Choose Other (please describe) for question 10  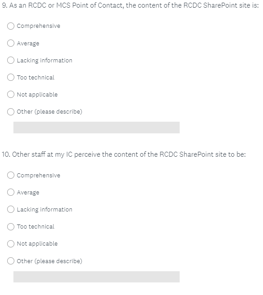coord(11,261)
